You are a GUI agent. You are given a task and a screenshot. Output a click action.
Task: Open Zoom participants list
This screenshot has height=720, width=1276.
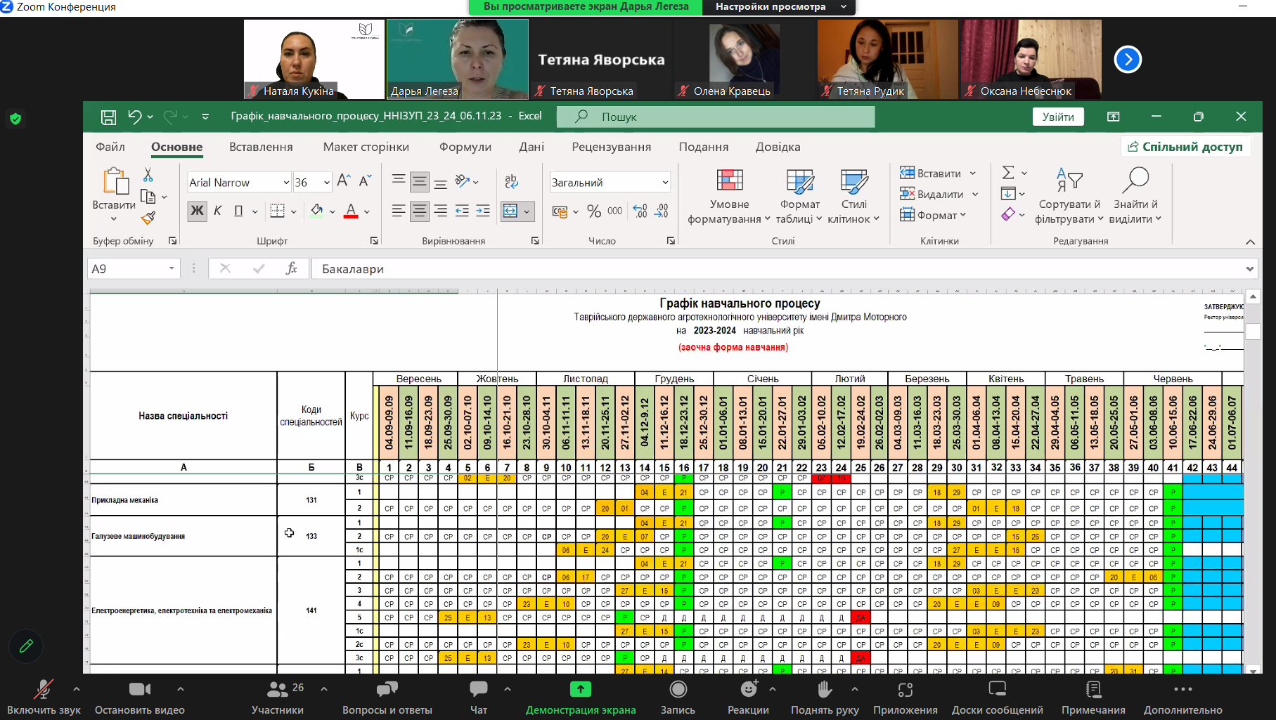click(x=278, y=697)
